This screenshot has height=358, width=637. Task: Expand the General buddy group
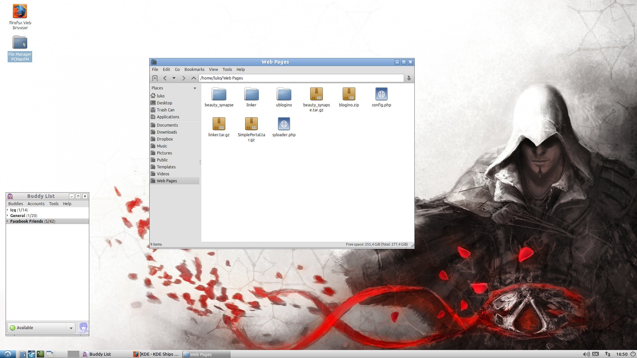[7, 215]
